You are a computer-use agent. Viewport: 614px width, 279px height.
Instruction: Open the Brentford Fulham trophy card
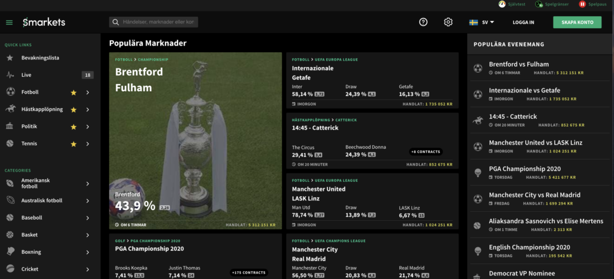[x=195, y=140]
